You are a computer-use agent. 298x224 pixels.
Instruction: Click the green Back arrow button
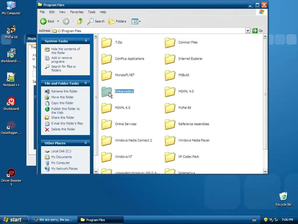(43, 21)
